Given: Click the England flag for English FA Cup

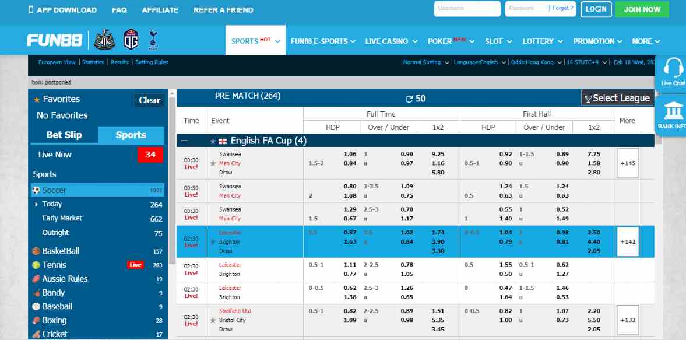Looking at the screenshot, I should pos(223,141).
